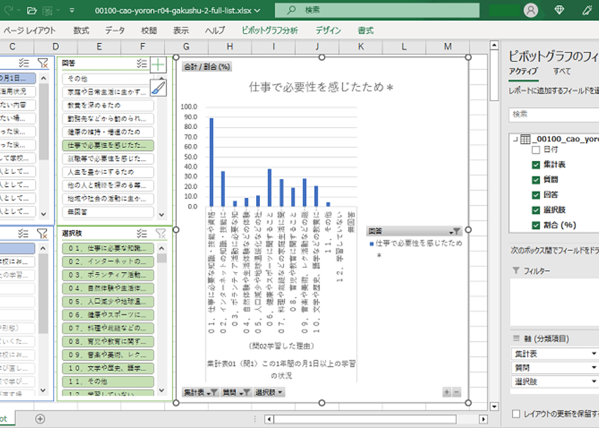Toggle multi-select in the 回答 slicer

tap(142, 64)
